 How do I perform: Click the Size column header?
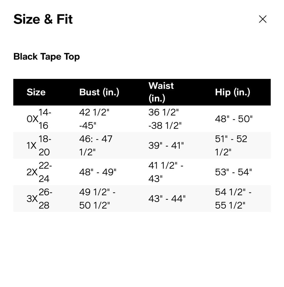tap(36, 92)
